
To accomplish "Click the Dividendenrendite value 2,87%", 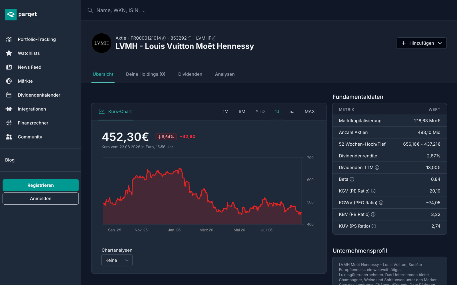I will (x=434, y=156).
